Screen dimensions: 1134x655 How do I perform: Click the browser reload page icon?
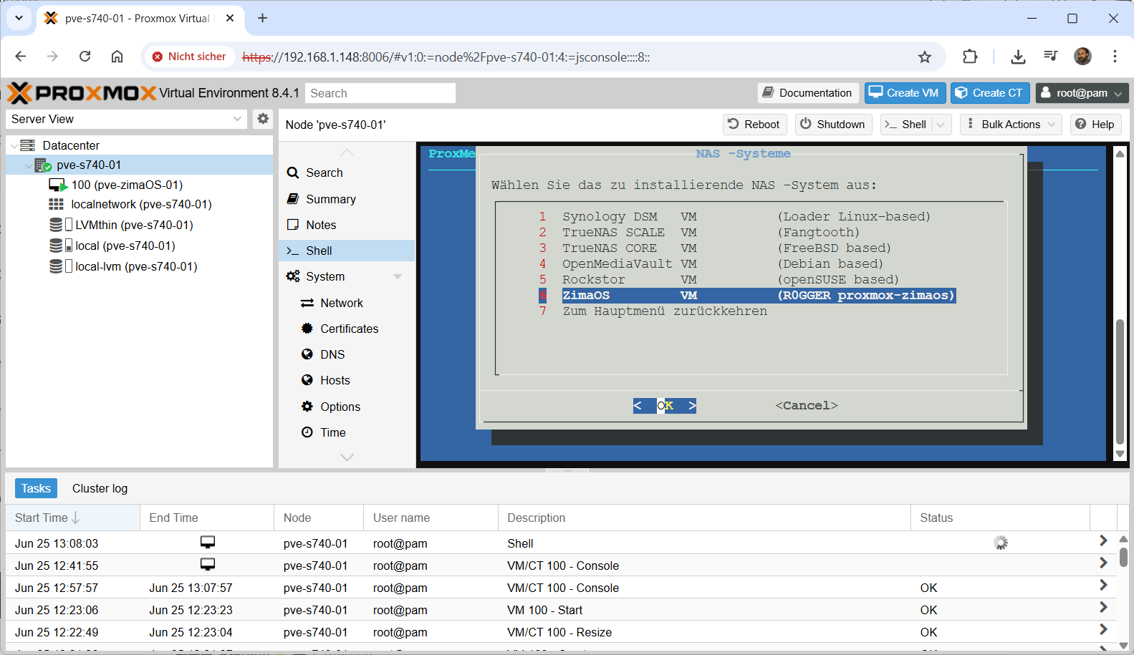click(85, 57)
